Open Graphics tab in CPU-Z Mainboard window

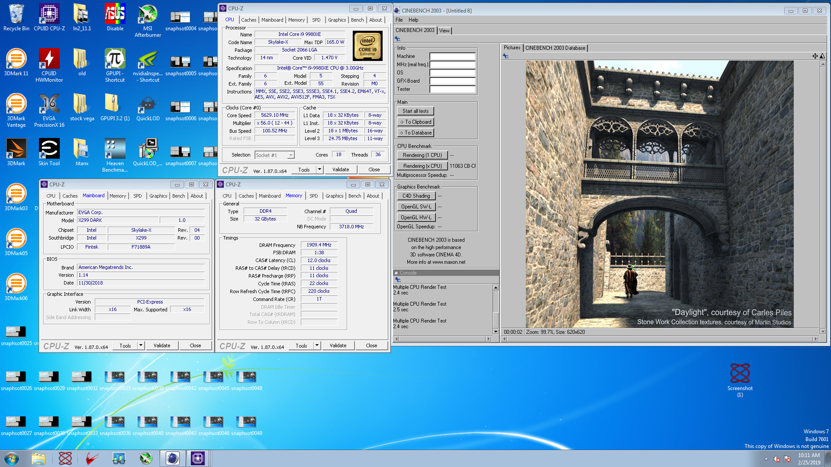point(158,196)
